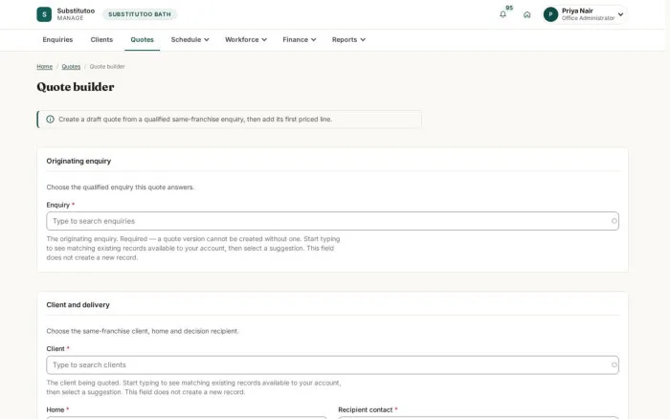Expand the user account menu chevron
This screenshot has width=670, height=419.
pyautogui.click(x=620, y=14)
